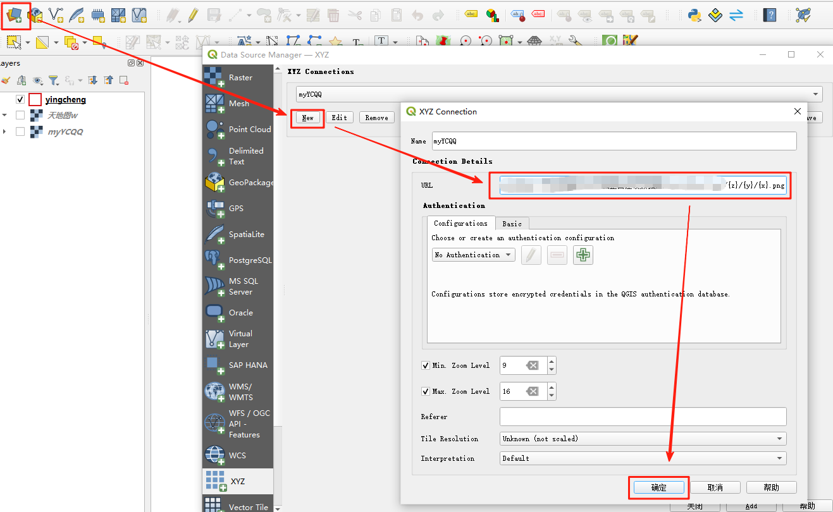Click the Select by Location icon

coord(99,42)
